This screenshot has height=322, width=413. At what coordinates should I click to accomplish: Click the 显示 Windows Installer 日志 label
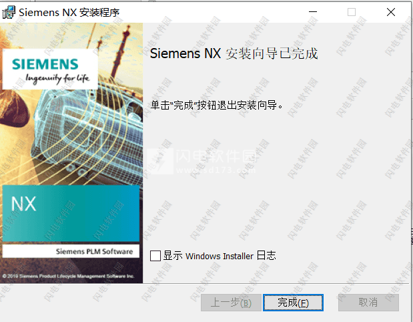pyautogui.click(x=219, y=256)
